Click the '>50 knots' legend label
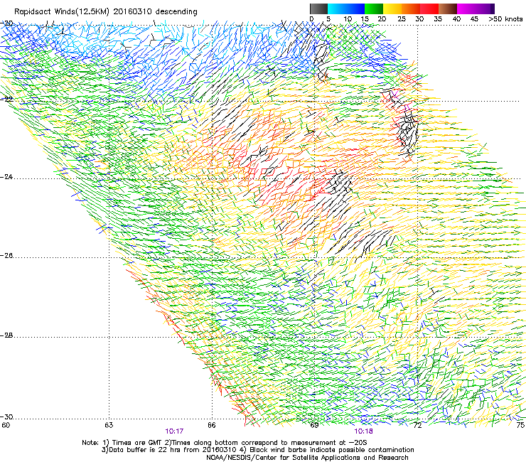 [505, 19]
